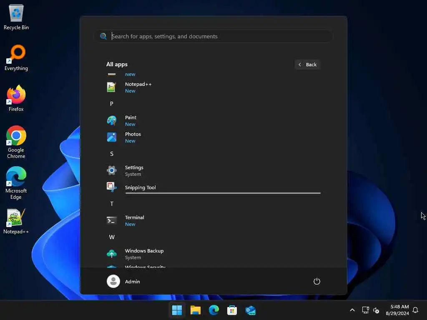Open Microsoft Edge desktop shortcut
The width and height of the screenshot is (427, 320).
tap(16, 183)
